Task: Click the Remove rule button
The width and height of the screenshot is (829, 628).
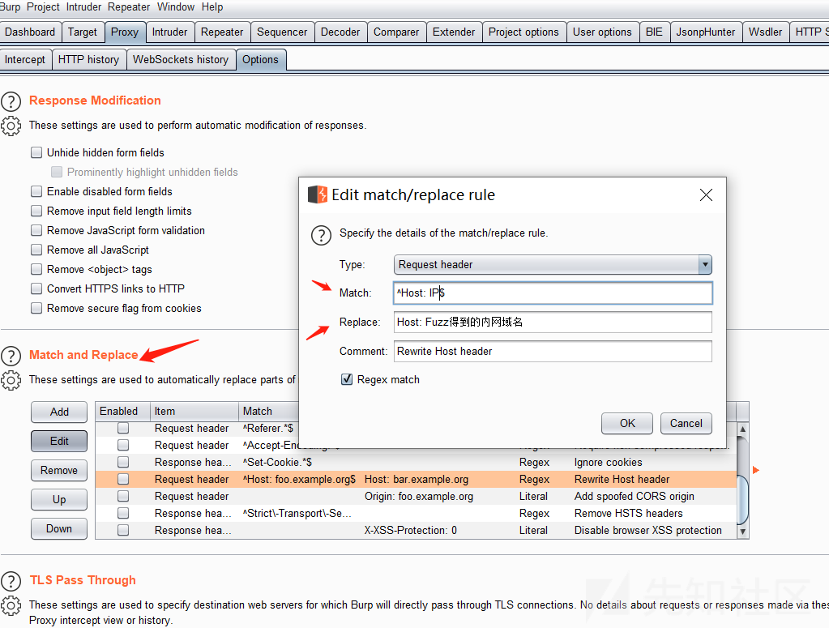Action: click(59, 471)
